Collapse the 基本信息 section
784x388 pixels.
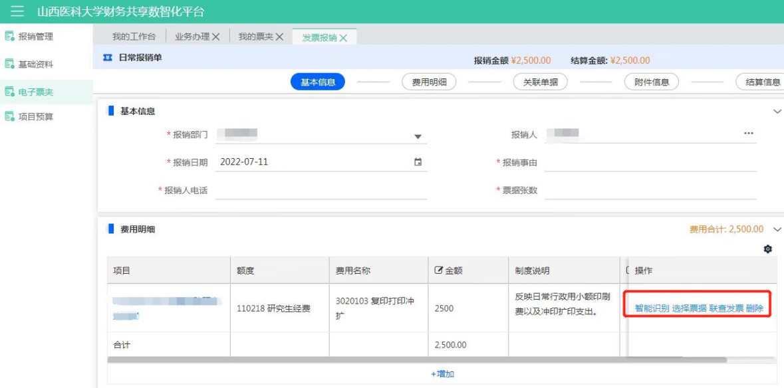tap(777, 112)
